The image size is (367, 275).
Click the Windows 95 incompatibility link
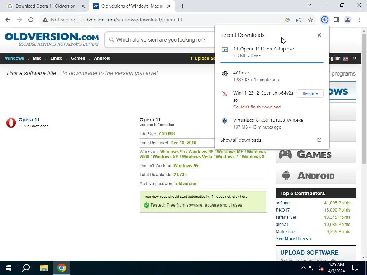(186, 166)
